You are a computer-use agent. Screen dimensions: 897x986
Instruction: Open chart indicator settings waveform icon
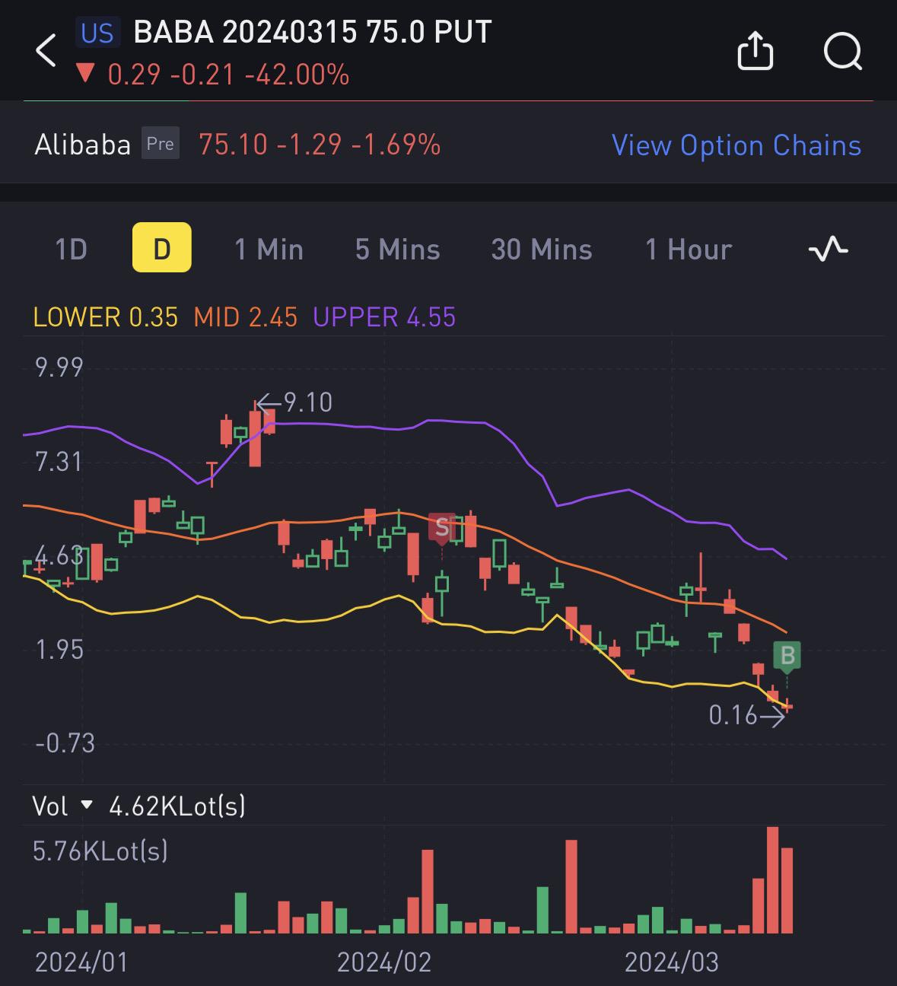[x=828, y=249]
